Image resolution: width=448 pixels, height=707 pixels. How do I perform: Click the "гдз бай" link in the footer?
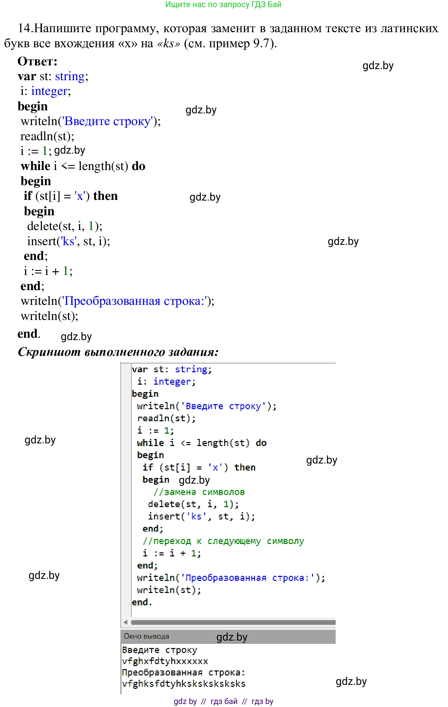point(224,701)
